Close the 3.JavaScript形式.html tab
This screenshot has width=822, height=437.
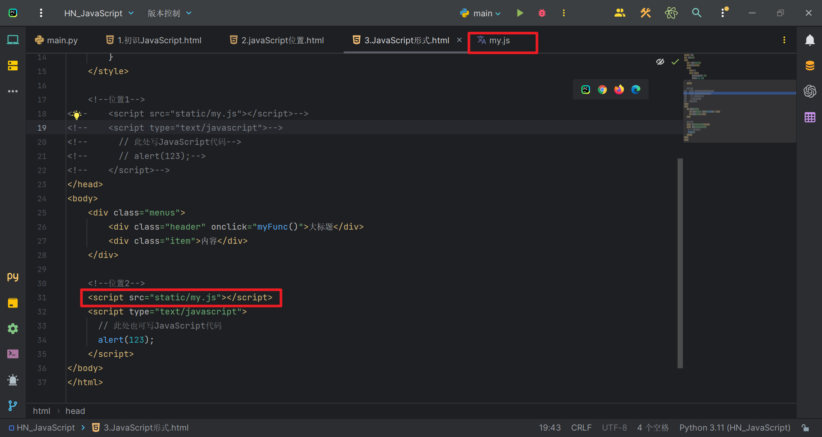point(459,40)
